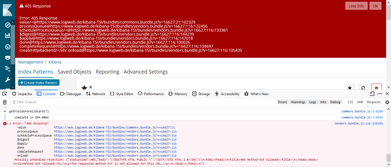
Task: Switch to the Reporting tab
Action: tap(108, 72)
